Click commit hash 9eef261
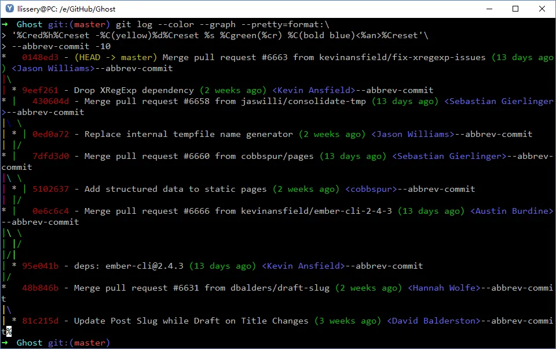This screenshot has height=349, width=556. click(x=40, y=90)
